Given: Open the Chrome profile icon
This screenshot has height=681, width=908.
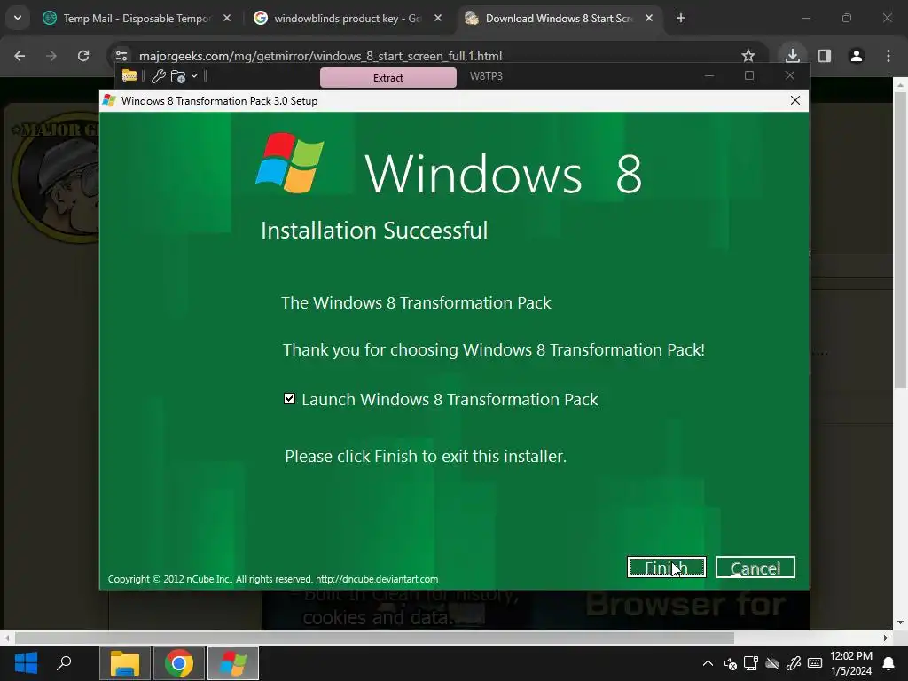Looking at the screenshot, I should (856, 56).
